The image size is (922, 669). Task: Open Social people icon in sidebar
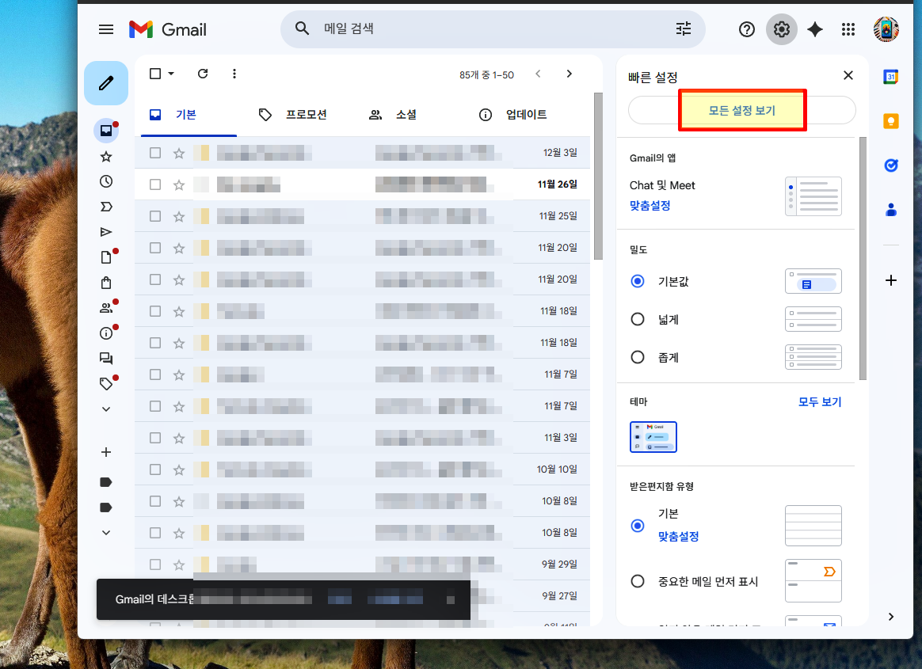pos(106,308)
